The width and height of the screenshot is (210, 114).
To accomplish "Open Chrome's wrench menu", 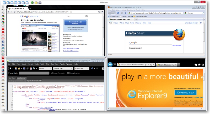I will tap(103, 12).
